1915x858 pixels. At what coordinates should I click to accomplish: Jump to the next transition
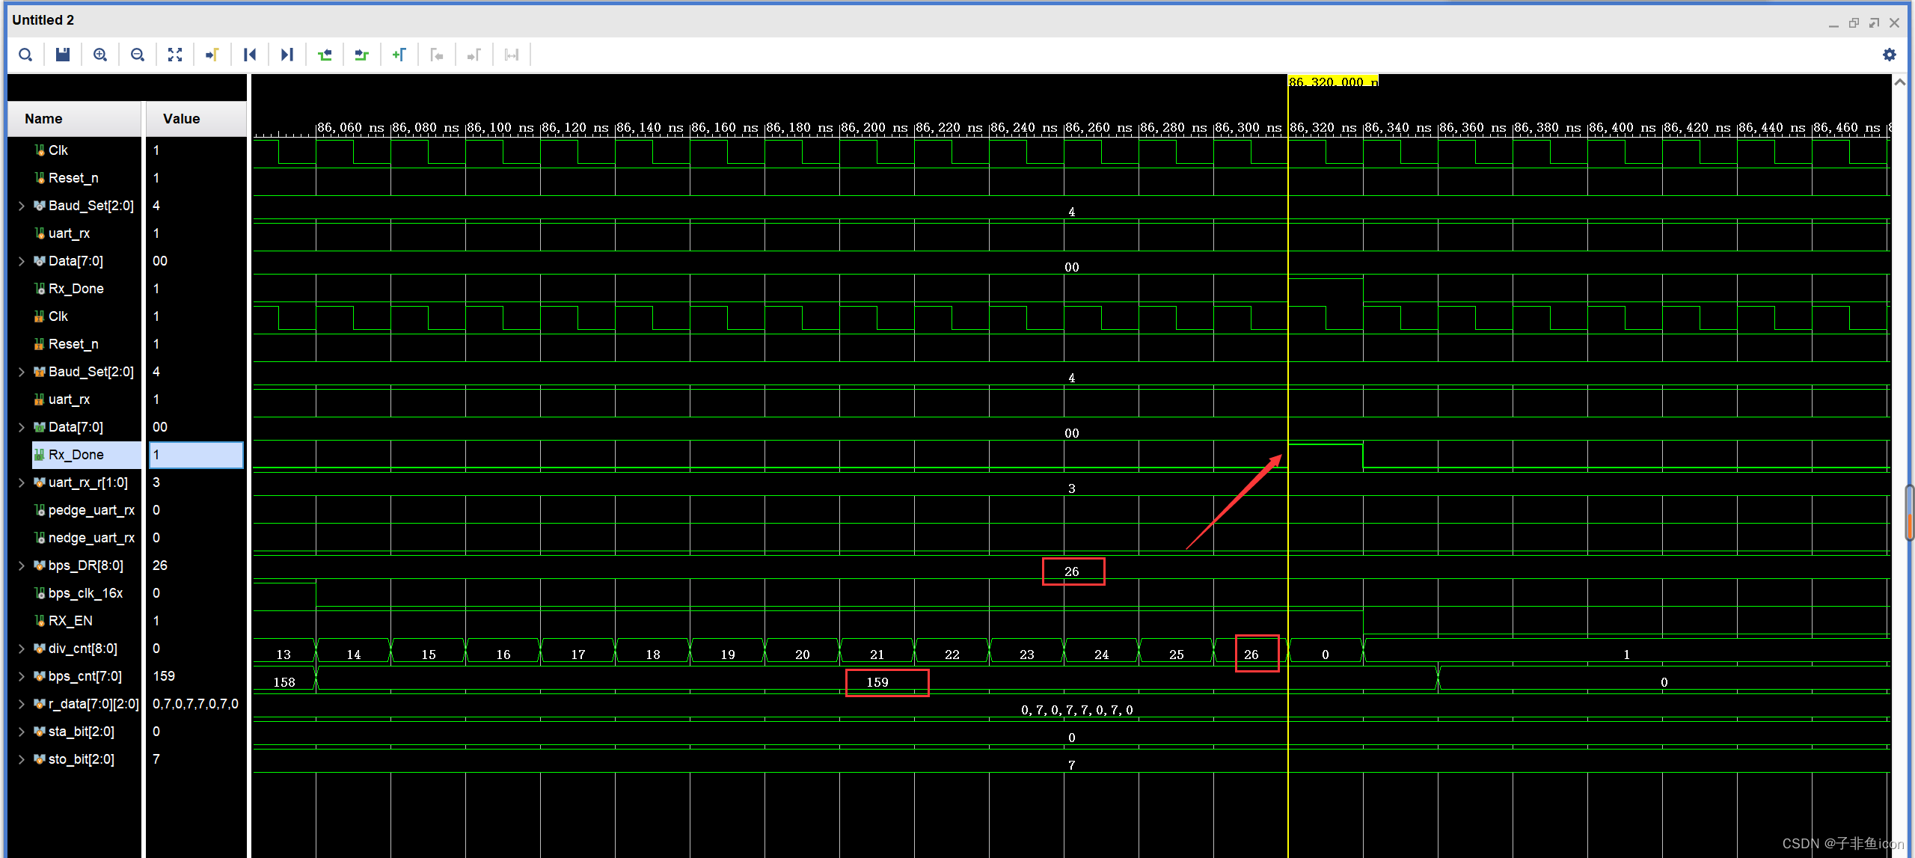[x=362, y=55]
